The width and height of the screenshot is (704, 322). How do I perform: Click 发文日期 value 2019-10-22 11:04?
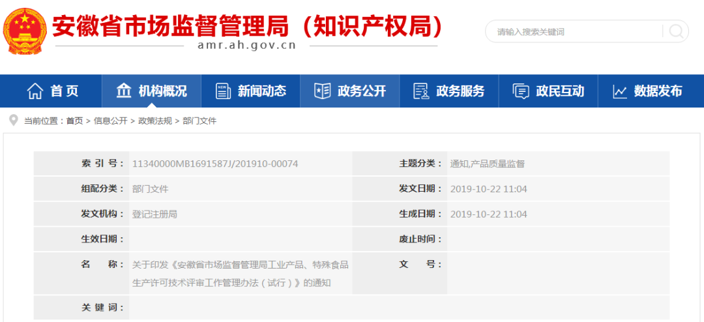pyautogui.click(x=488, y=189)
